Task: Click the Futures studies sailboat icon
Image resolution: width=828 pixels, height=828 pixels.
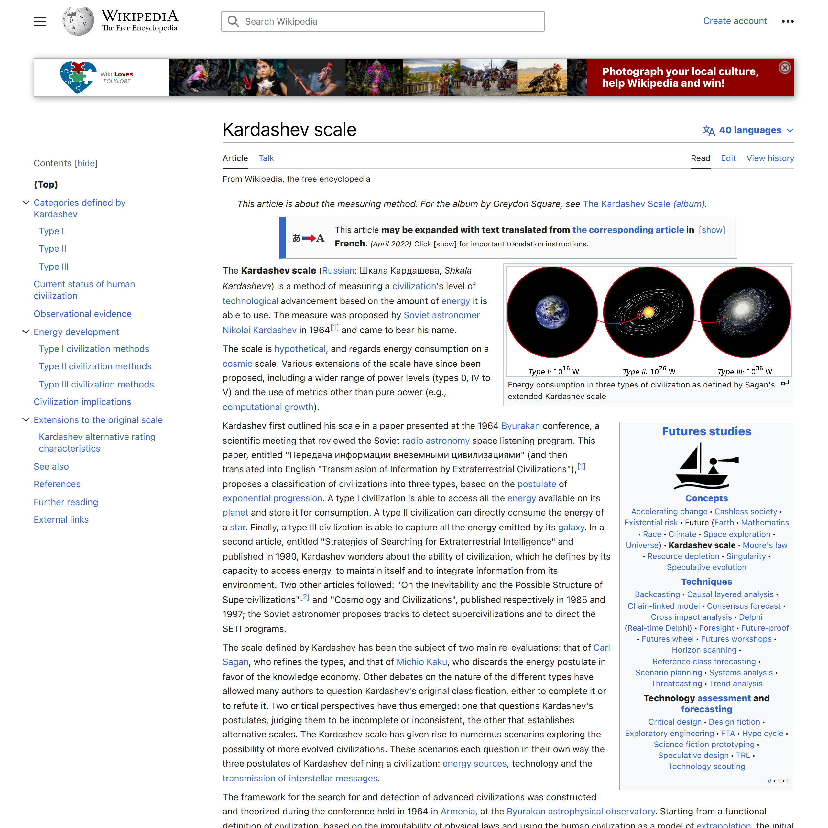Action: click(x=706, y=466)
